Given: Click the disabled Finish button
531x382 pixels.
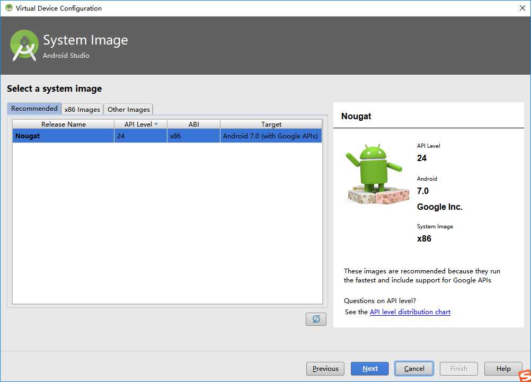Looking at the screenshot, I should 459,368.
